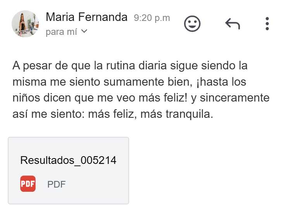Click the body line starting "A pesar de que"
Image resolution: width=283 pixels, height=217 pixels.
tap(129, 65)
